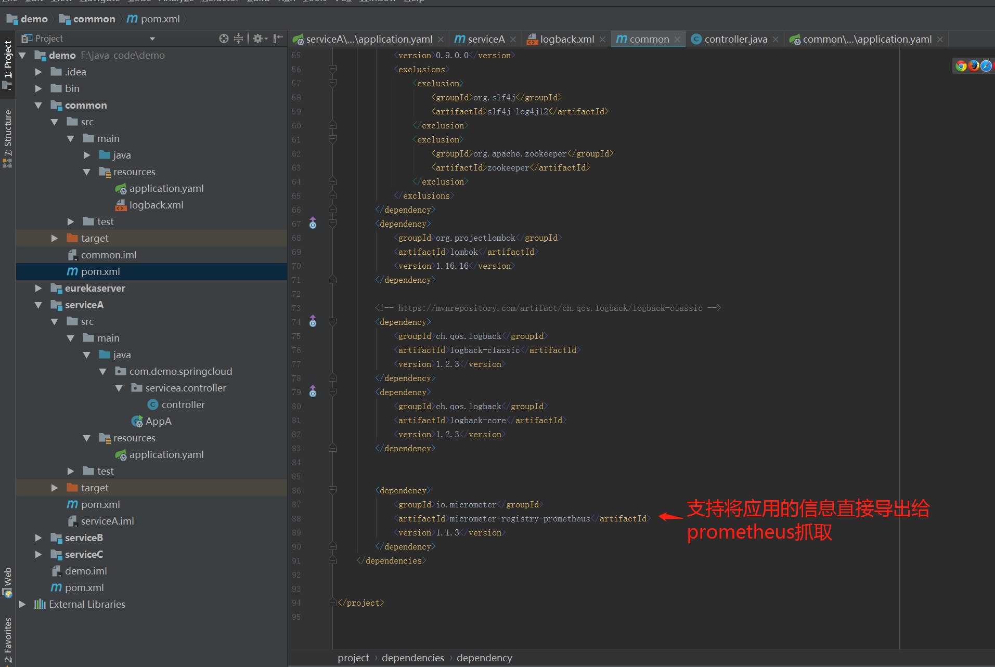The image size is (995, 667).
Task: Click the hide Project panel icon
Action: coord(278,38)
